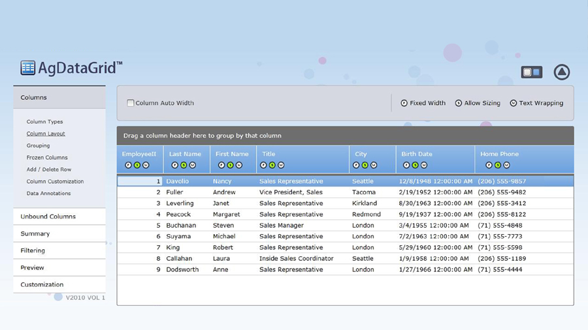Toggle Fixed Width icon on EmployeeID column
The height and width of the screenshot is (330, 588).
coord(128,165)
